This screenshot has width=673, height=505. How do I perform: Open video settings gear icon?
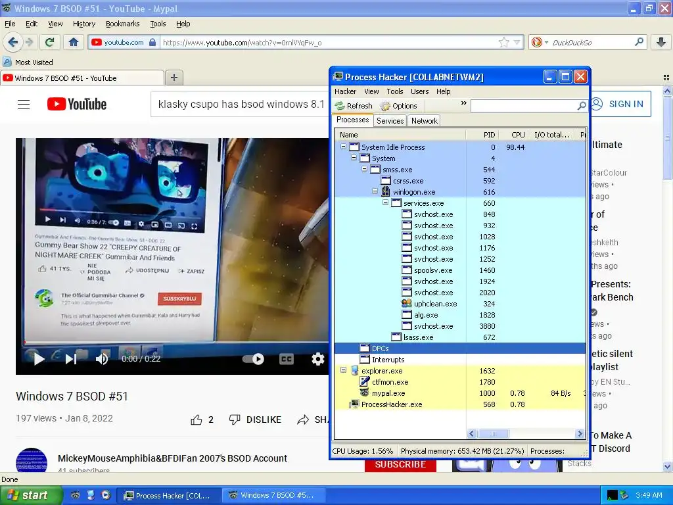[317, 359]
